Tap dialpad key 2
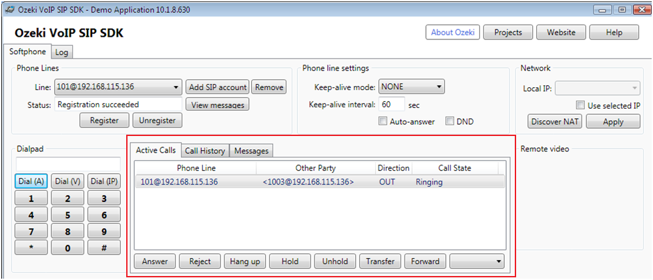The image size is (653, 280). (68, 199)
